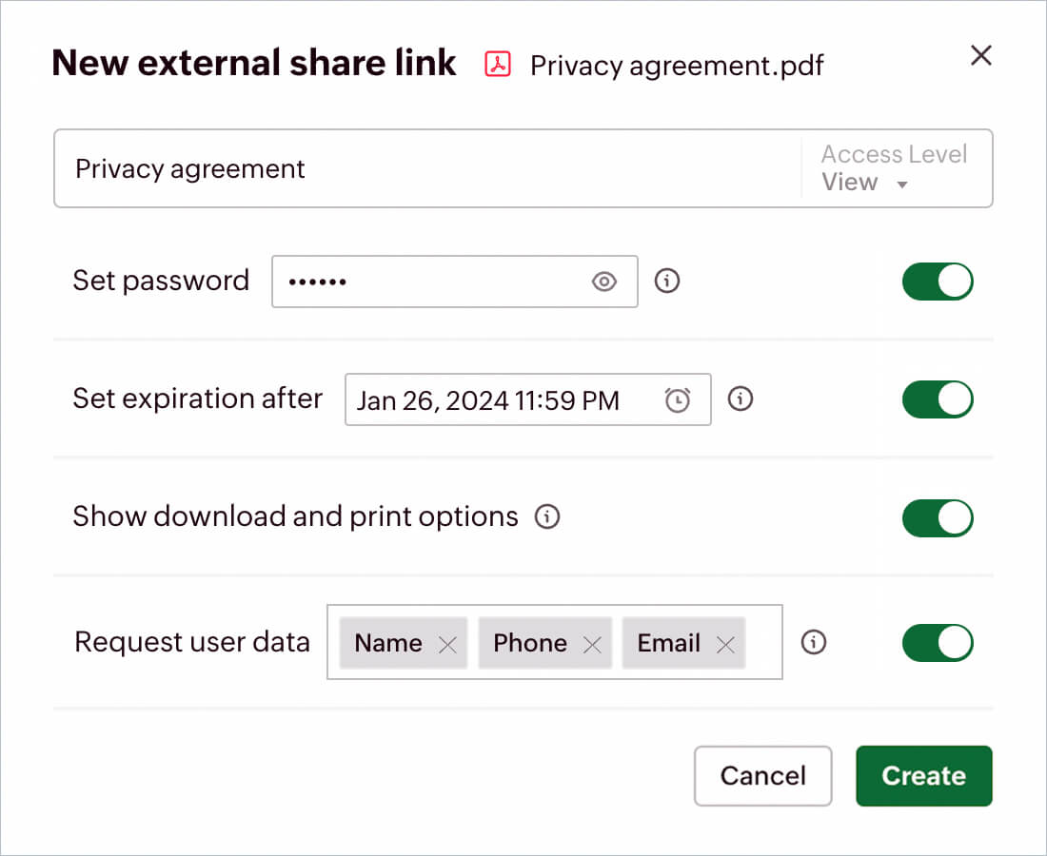Disable download and print options
The height and width of the screenshot is (856, 1047).
938,518
